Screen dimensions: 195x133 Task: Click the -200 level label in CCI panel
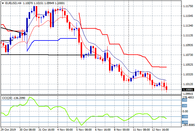[185, 122]
